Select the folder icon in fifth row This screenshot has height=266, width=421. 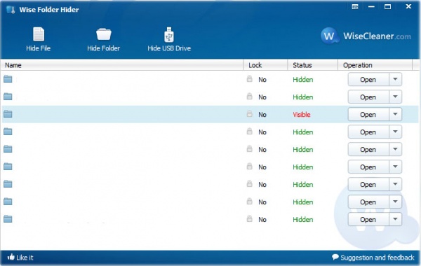8,149
